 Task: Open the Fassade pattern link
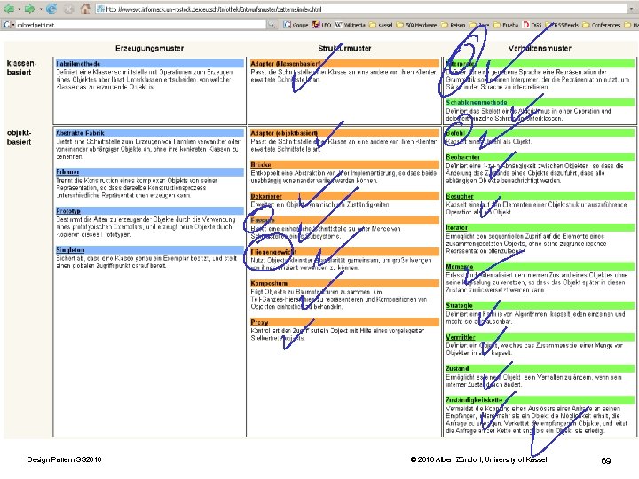[x=263, y=220]
